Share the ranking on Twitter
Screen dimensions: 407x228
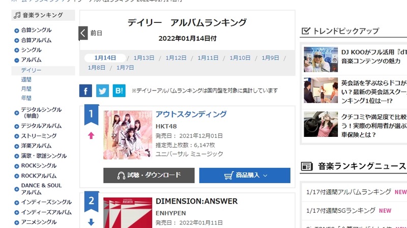point(102,91)
